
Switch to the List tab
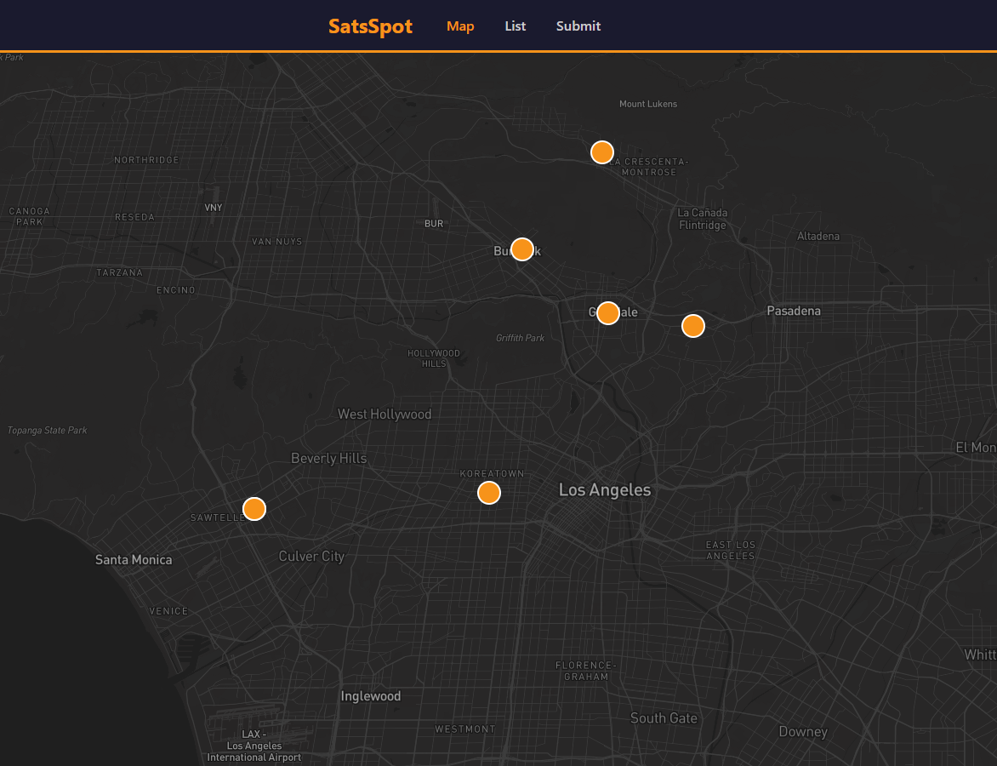tap(515, 26)
